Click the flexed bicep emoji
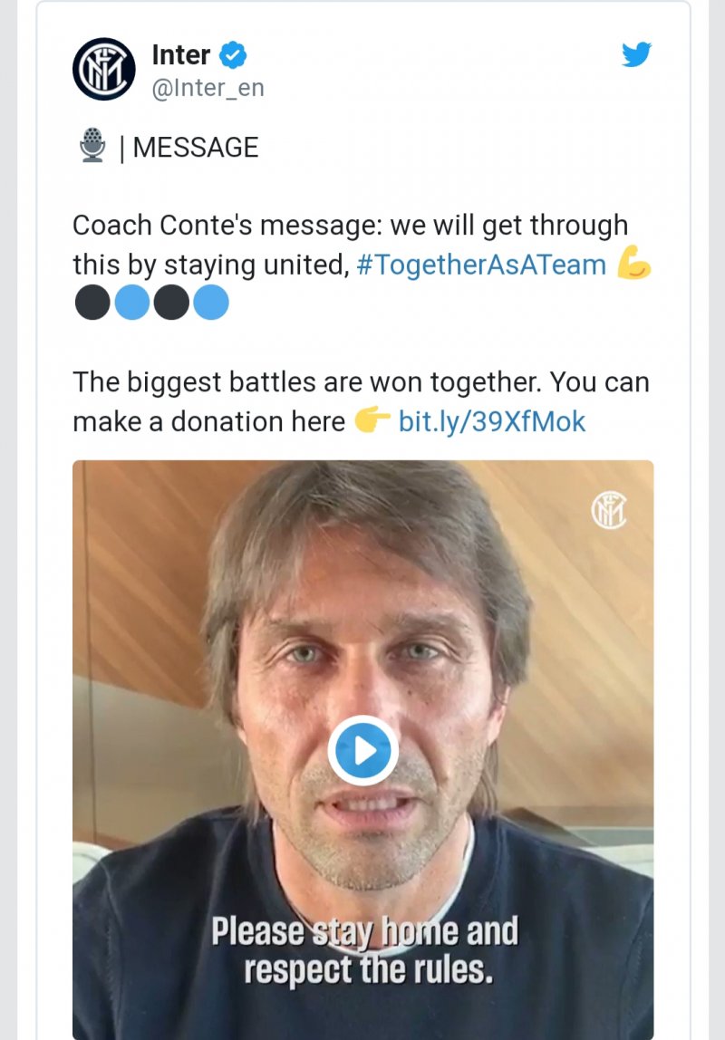This screenshot has height=1040, width=725. click(633, 264)
